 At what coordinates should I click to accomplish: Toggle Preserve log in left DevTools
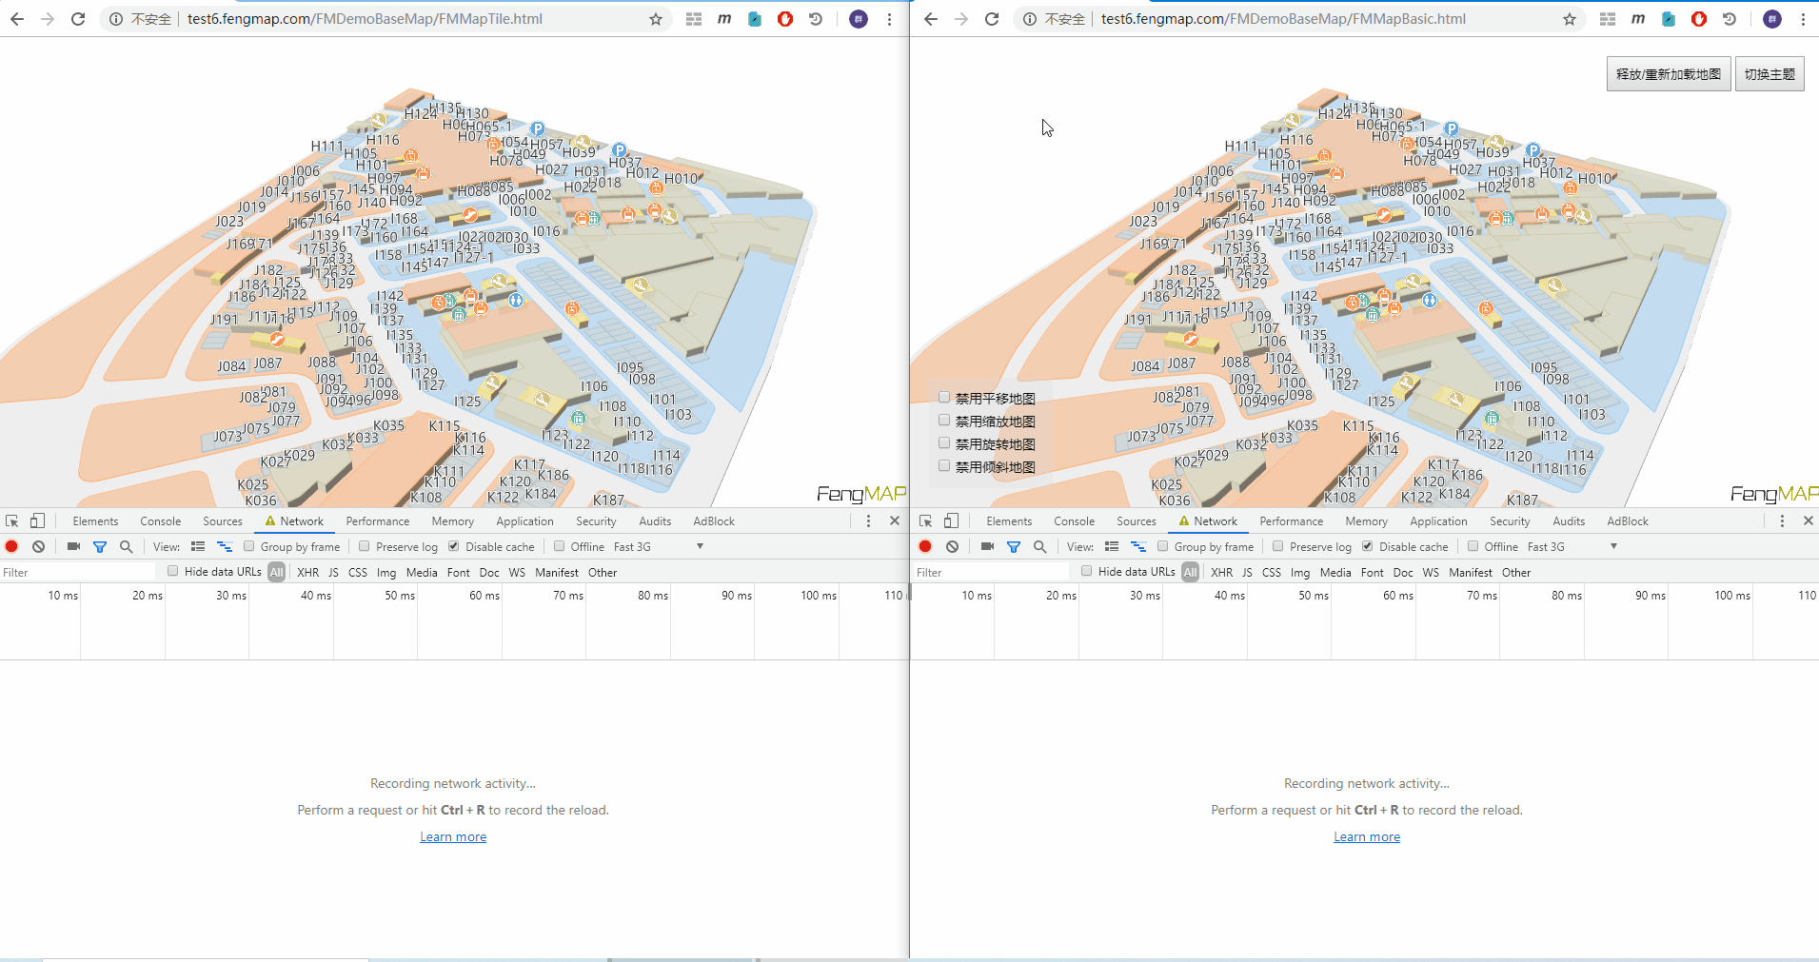pyautogui.click(x=365, y=546)
